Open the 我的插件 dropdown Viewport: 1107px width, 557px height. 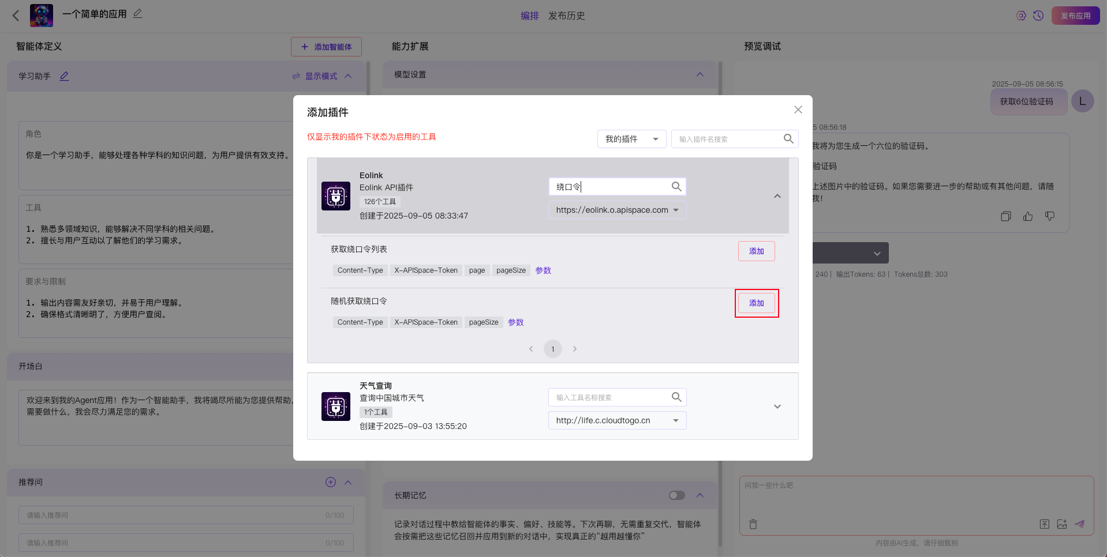click(x=631, y=139)
